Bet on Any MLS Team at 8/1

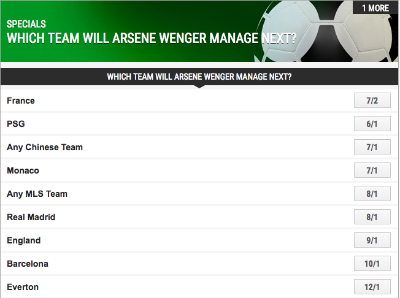(372, 194)
